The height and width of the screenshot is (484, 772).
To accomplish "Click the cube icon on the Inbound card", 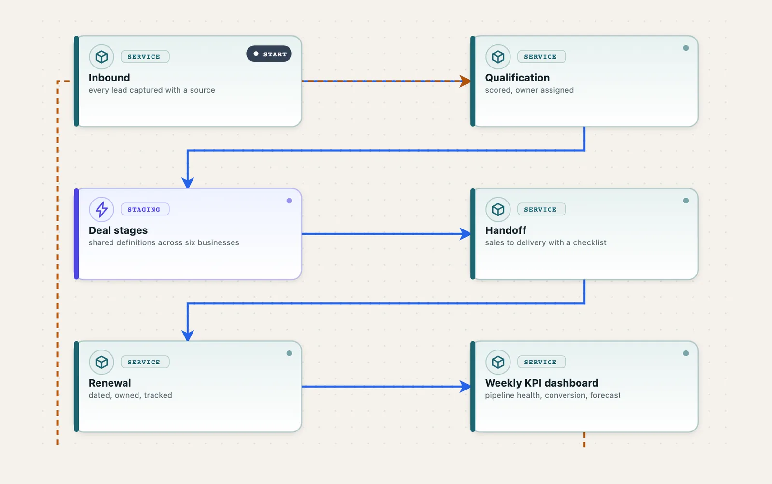I will tap(101, 57).
